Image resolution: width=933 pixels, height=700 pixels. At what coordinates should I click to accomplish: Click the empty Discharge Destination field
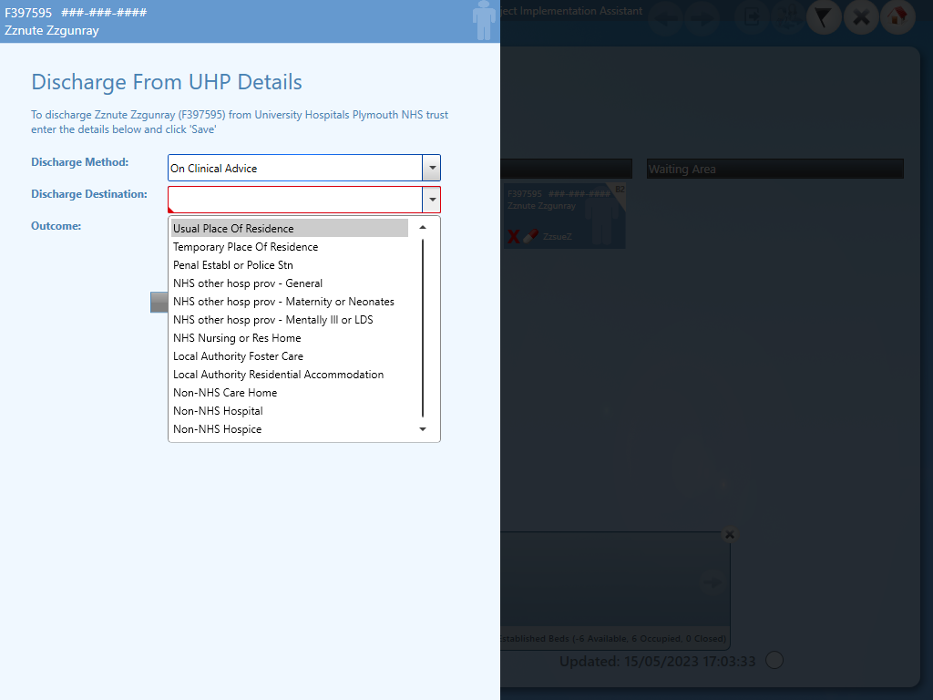295,200
